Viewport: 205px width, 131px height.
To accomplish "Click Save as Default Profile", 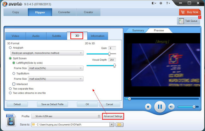I will point(52,104).
